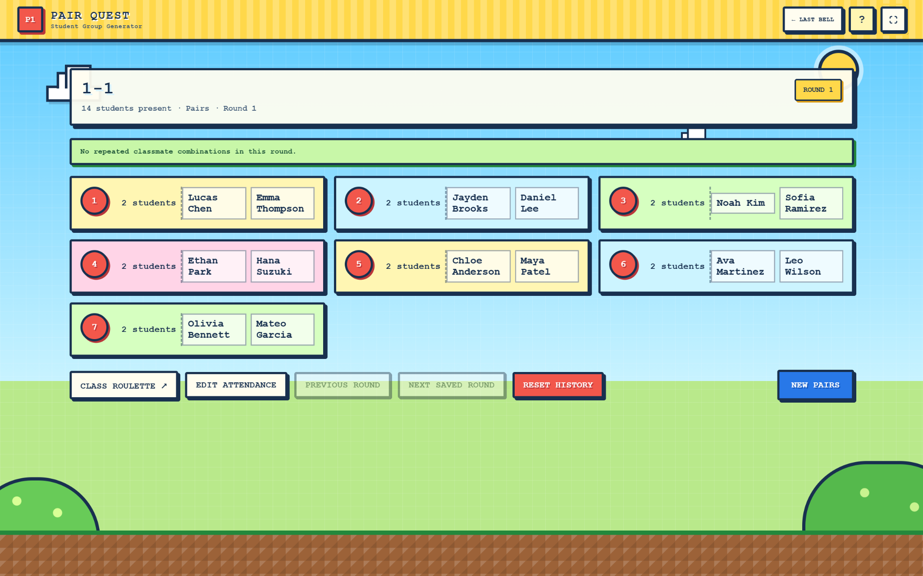Click the Emma Thompson name card

283,203
